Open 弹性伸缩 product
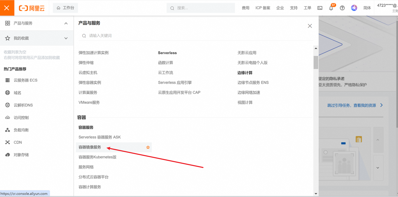Viewport: 398px width, 197px height. pyautogui.click(x=86, y=63)
